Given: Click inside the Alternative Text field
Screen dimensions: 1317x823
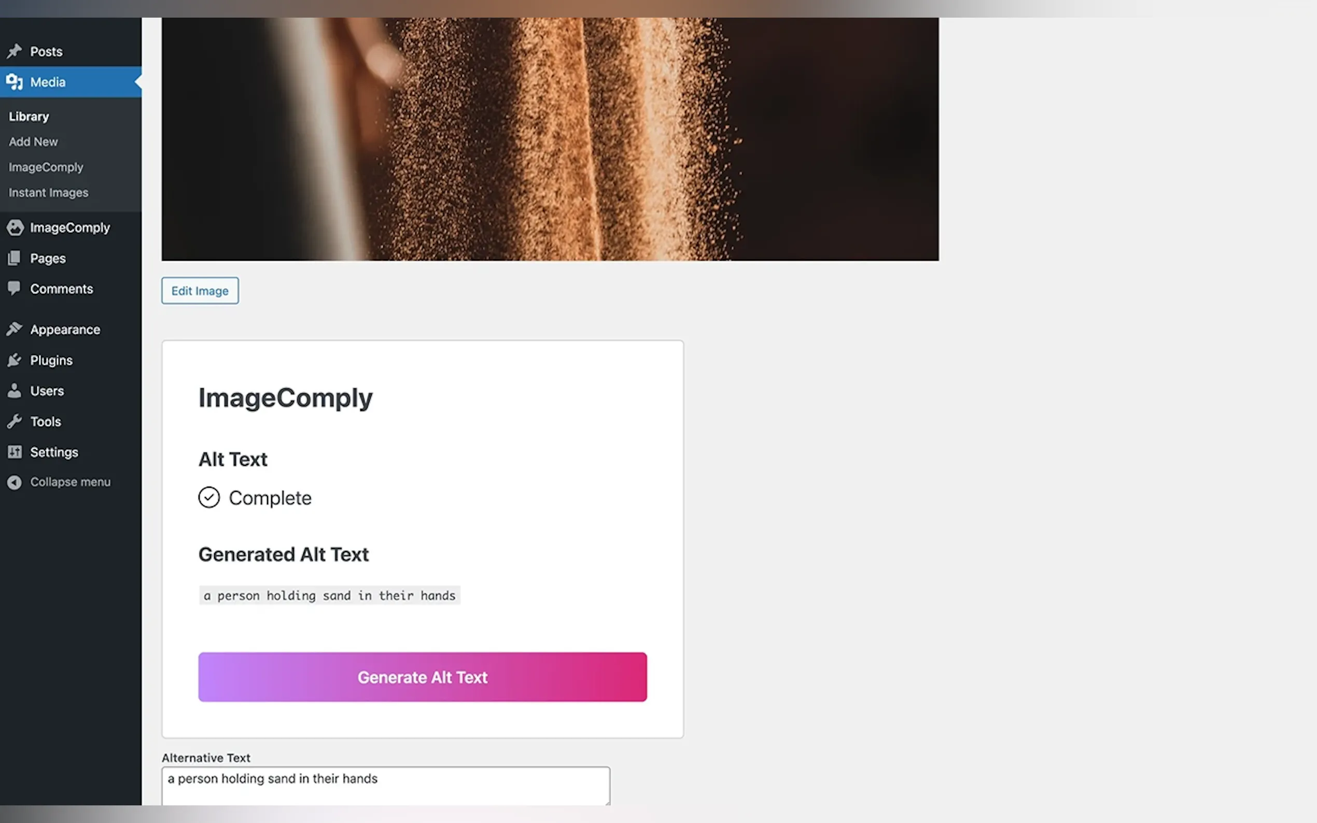Looking at the screenshot, I should (x=386, y=786).
